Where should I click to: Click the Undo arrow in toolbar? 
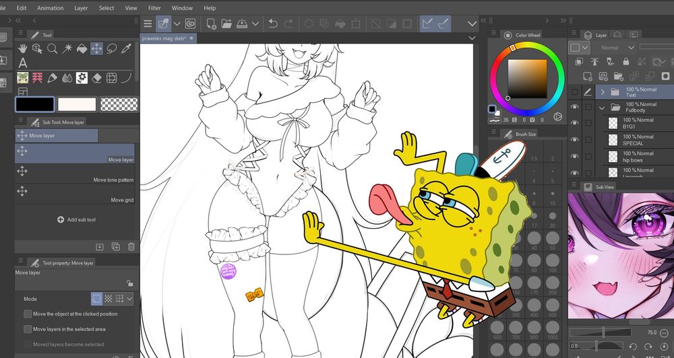272,24
